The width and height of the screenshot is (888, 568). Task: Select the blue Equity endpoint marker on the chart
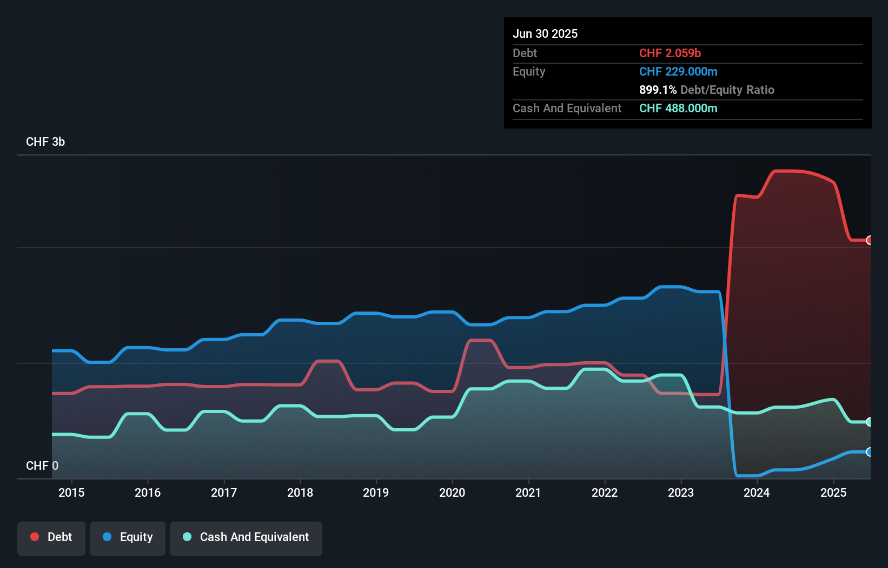870,452
